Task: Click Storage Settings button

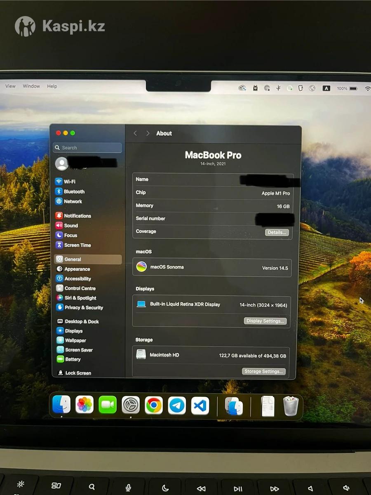Action: 263,371
